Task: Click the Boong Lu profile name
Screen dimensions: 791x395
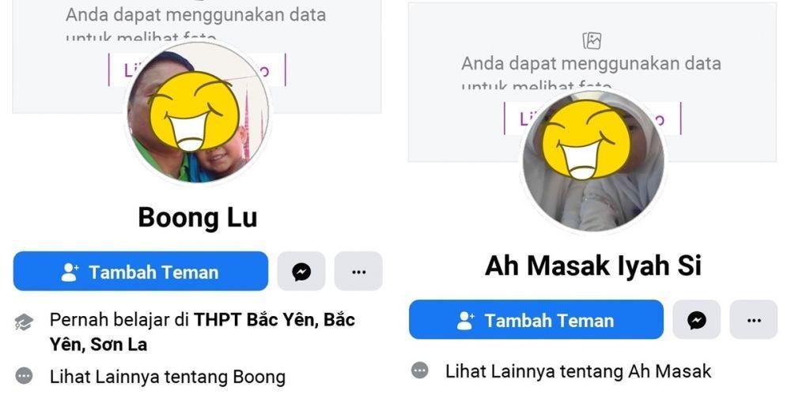Action: [x=198, y=217]
